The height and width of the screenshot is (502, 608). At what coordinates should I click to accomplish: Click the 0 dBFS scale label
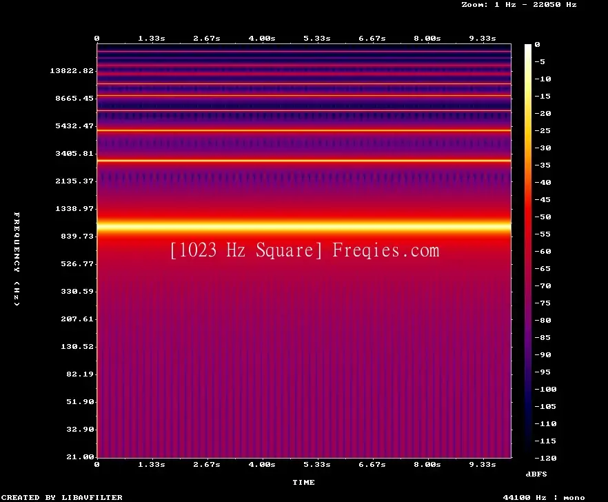(537, 44)
